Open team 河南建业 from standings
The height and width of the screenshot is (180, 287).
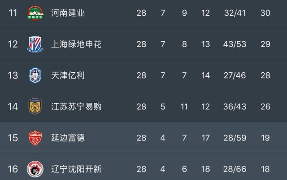[68, 13]
